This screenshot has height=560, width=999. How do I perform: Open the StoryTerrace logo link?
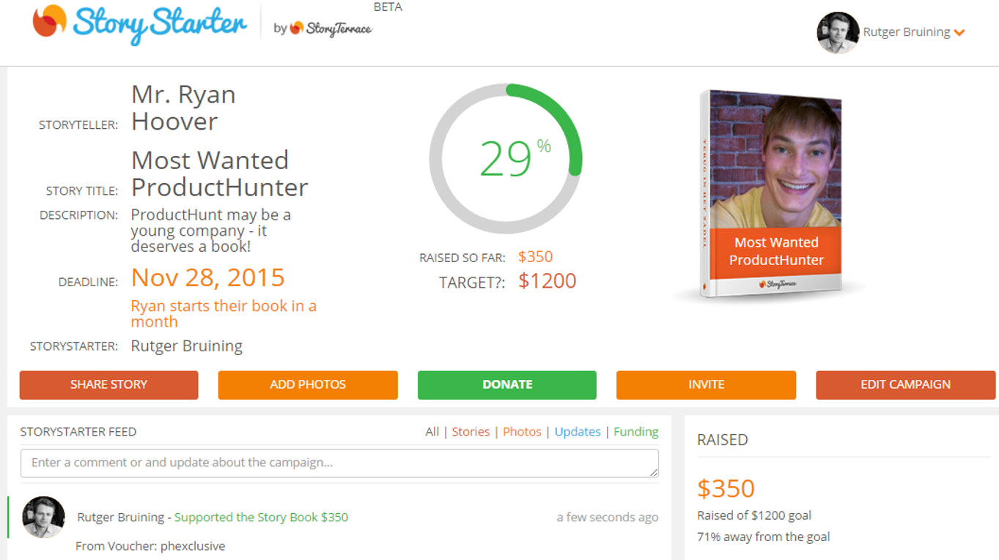tap(331, 29)
